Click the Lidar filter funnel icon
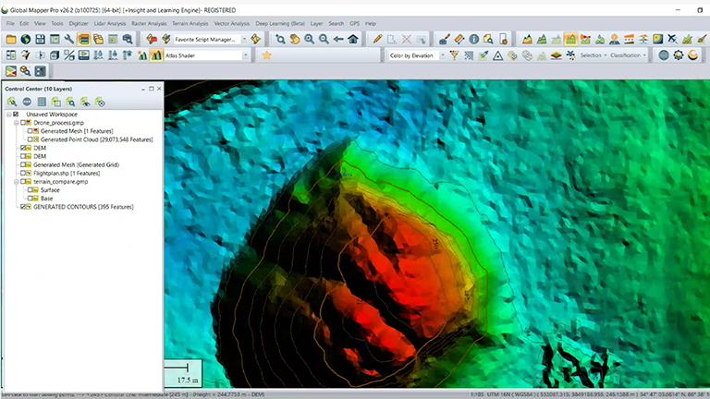 (454, 55)
